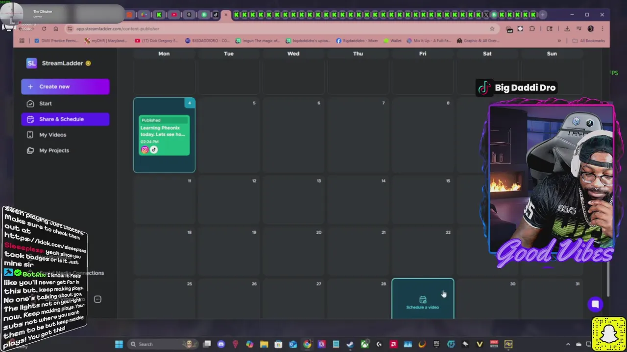Open Xbox app from the taskbar
Screen dimensions: 627x352
(364, 344)
